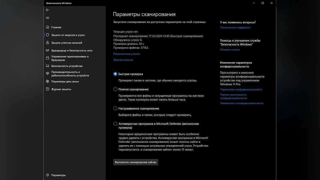Click the device security laptop icon

pyautogui.click(x=47, y=66)
